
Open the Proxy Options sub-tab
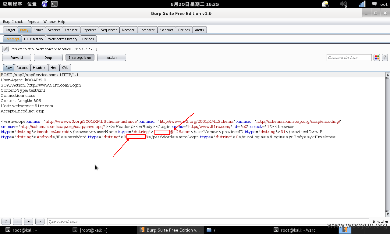[x=88, y=39]
